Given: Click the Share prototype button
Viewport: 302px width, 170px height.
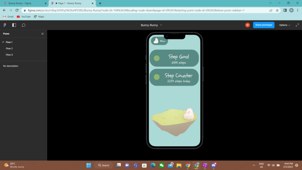Looking at the screenshot, I should coord(264,25).
